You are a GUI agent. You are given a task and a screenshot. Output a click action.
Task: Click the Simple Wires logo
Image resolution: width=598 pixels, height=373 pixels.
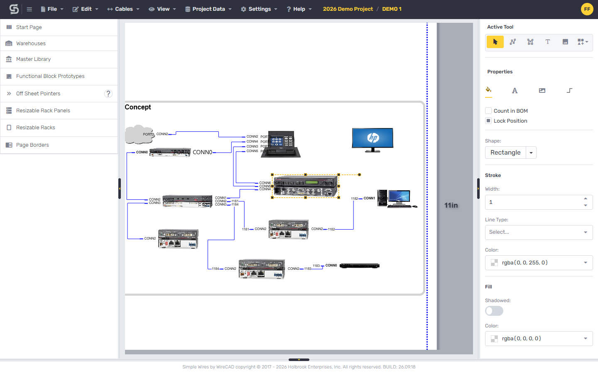pos(14,9)
